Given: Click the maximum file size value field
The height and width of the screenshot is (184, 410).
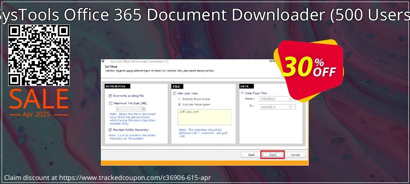Looking at the screenshot, I should (129, 109).
